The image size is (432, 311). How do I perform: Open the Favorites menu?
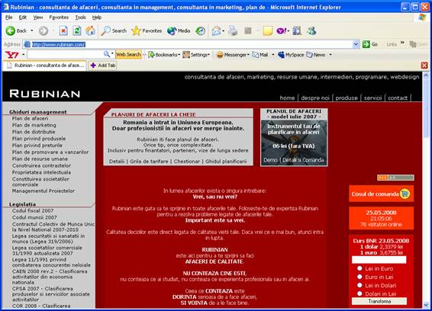tap(59, 18)
